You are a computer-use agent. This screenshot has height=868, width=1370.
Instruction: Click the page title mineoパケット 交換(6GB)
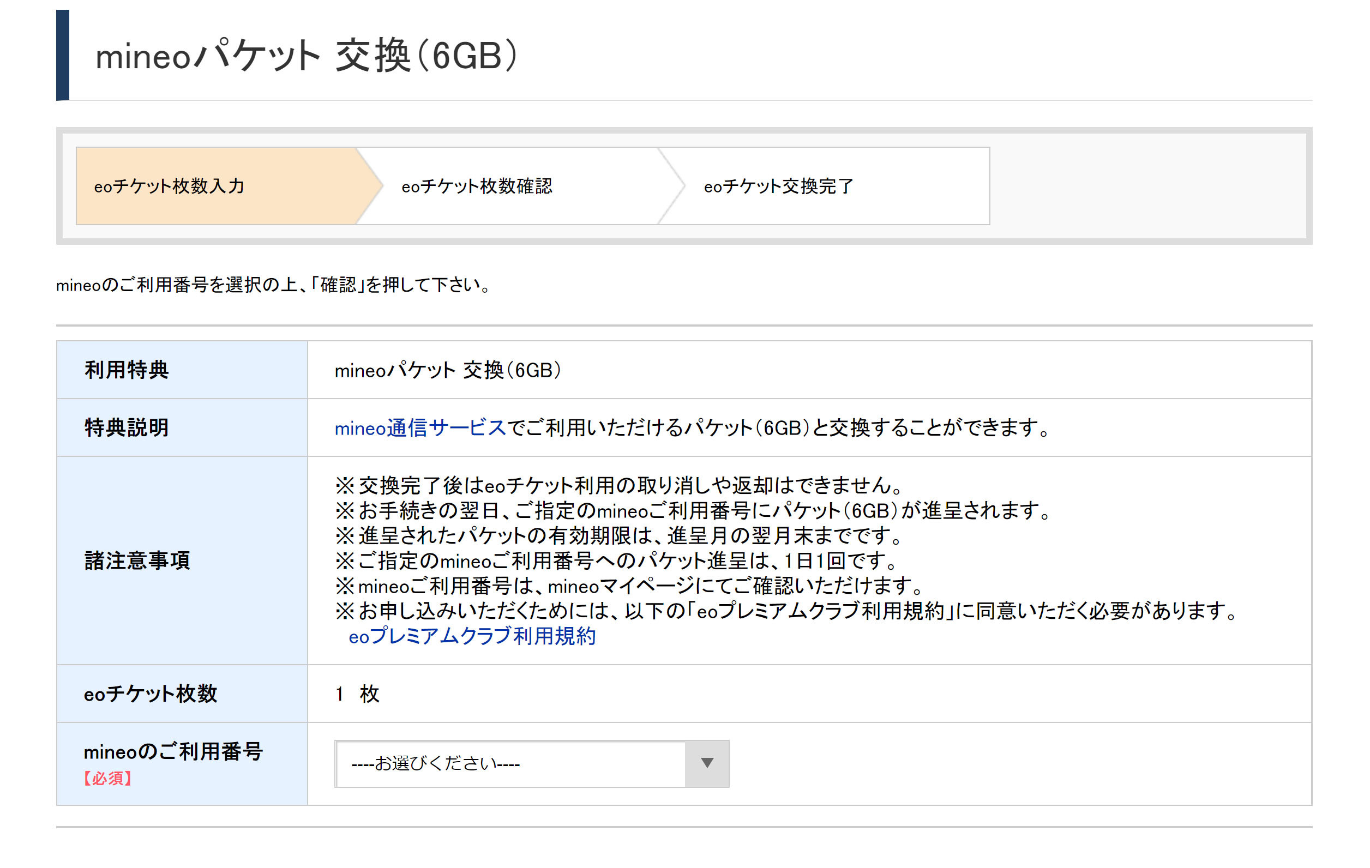[x=307, y=56]
